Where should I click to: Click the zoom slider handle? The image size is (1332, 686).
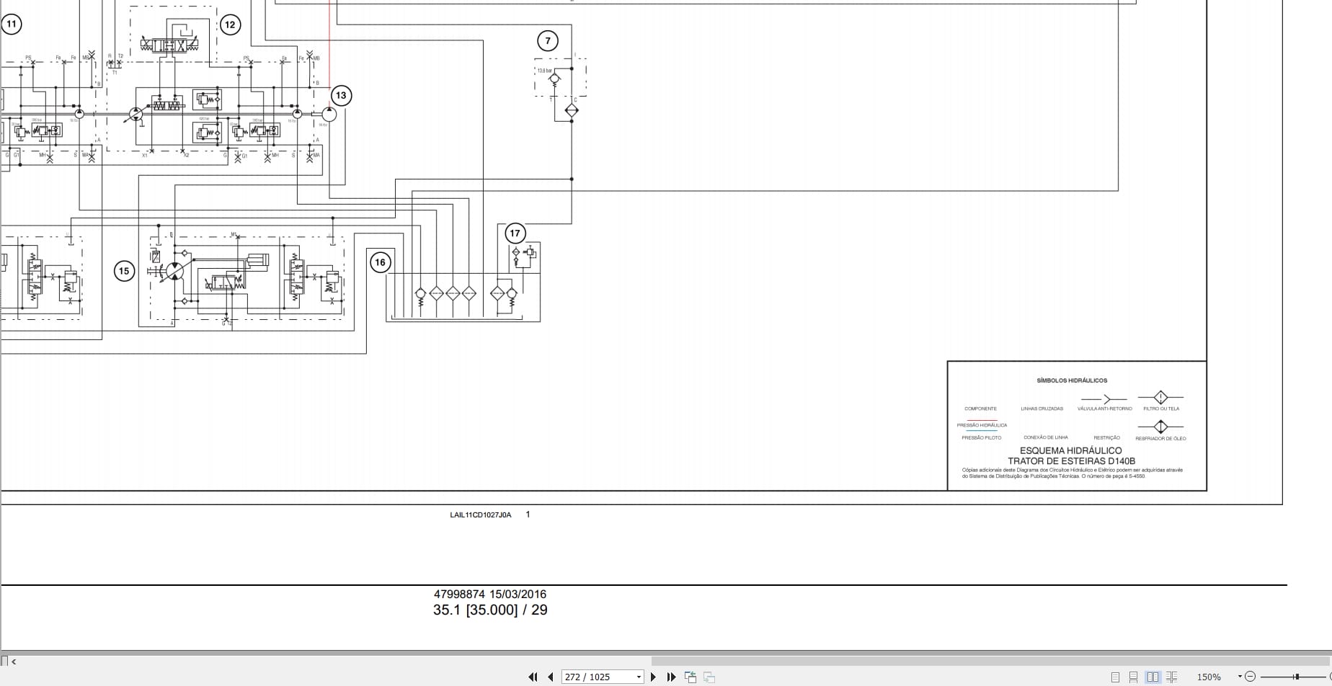[x=1296, y=677]
